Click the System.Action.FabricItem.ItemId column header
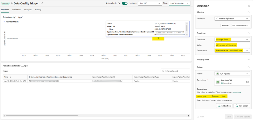This screenshot has height=120, width=253. click(x=111, y=77)
